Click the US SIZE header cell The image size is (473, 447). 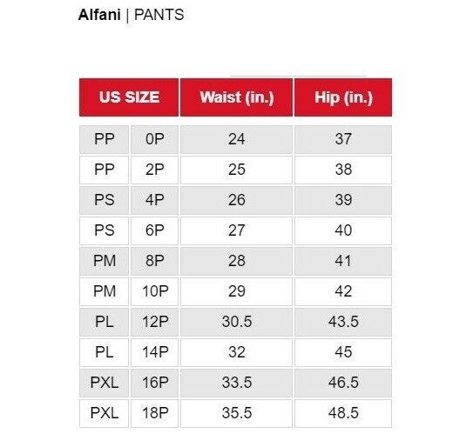tap(129, 97)
